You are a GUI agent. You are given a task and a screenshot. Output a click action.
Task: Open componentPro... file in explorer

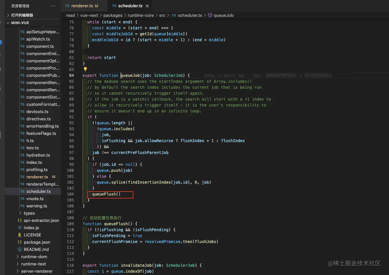(43, 68)
